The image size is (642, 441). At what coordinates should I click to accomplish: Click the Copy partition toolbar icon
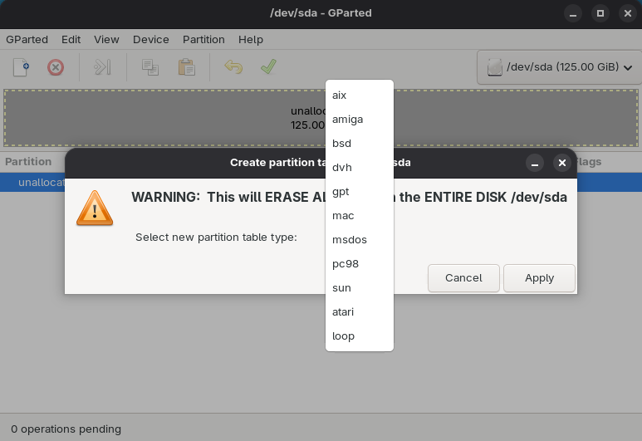[x=150, y=67]
